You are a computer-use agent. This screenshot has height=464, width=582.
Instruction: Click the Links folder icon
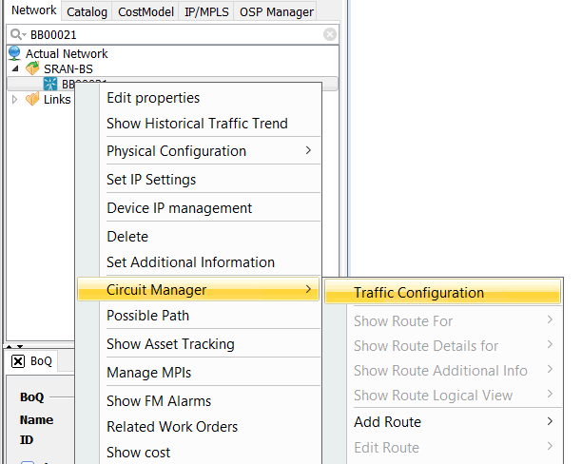pyautogui.click(x=32, y=100)
